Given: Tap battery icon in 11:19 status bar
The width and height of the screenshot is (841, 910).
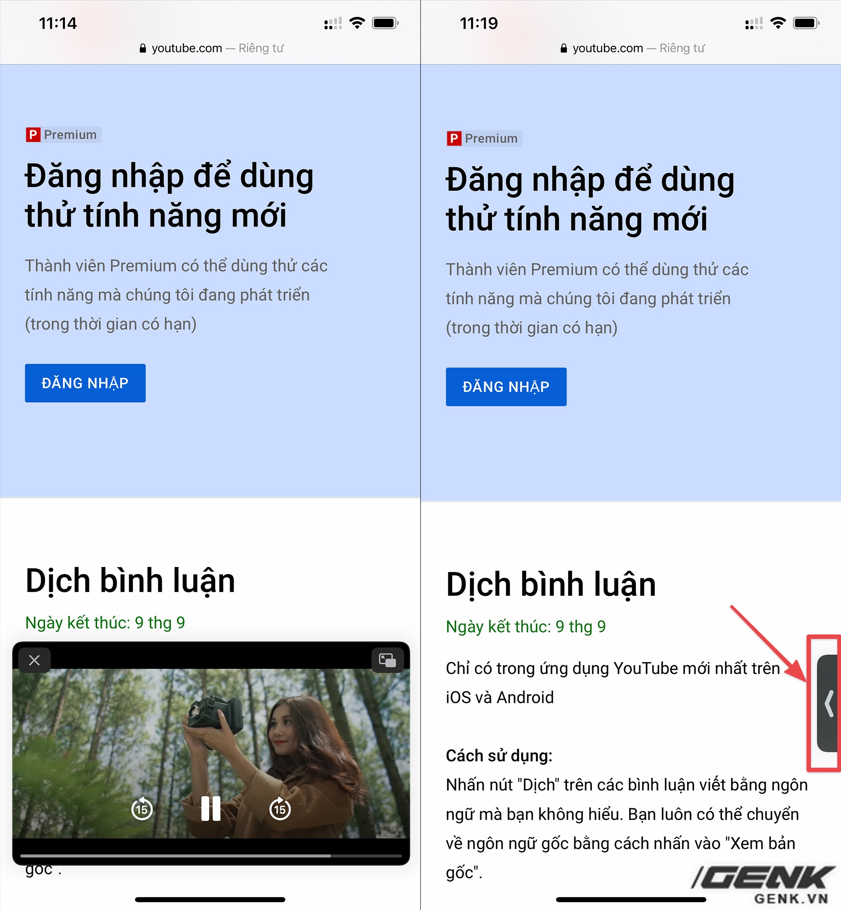Looking at the screenshot, I should (x=806, y=23).
